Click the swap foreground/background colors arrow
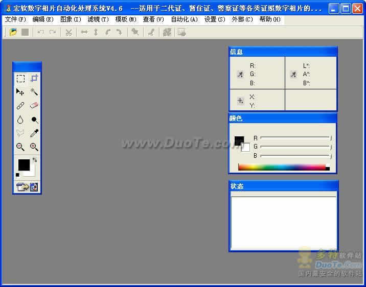 coord(35,160)
